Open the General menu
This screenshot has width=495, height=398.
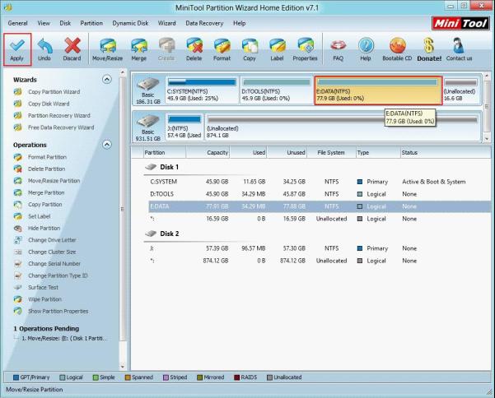tap(17, 23)
